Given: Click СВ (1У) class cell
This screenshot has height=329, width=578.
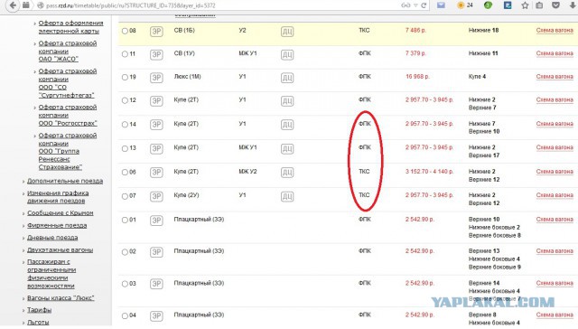Looking at the screenshot, I should click(184, 53).
